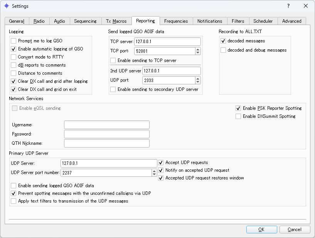
Task: Enable DXSummit Spotting
Action: pos(238,116)
